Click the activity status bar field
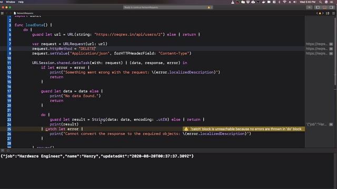The height and width of the screenshot is (189, 337). pyautogui.click(x=168, y=7)
